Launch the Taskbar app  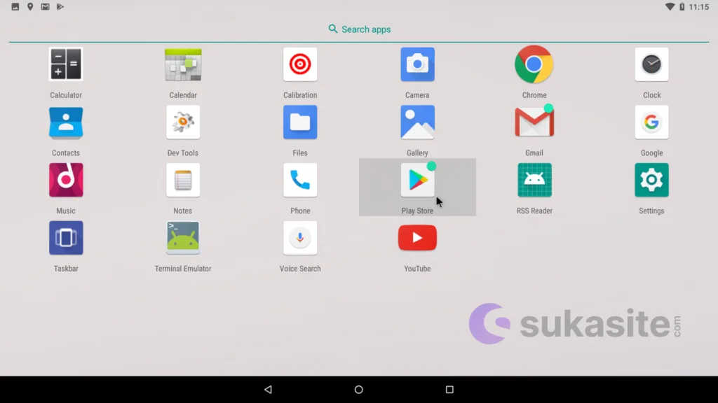[x=66, y=238]
